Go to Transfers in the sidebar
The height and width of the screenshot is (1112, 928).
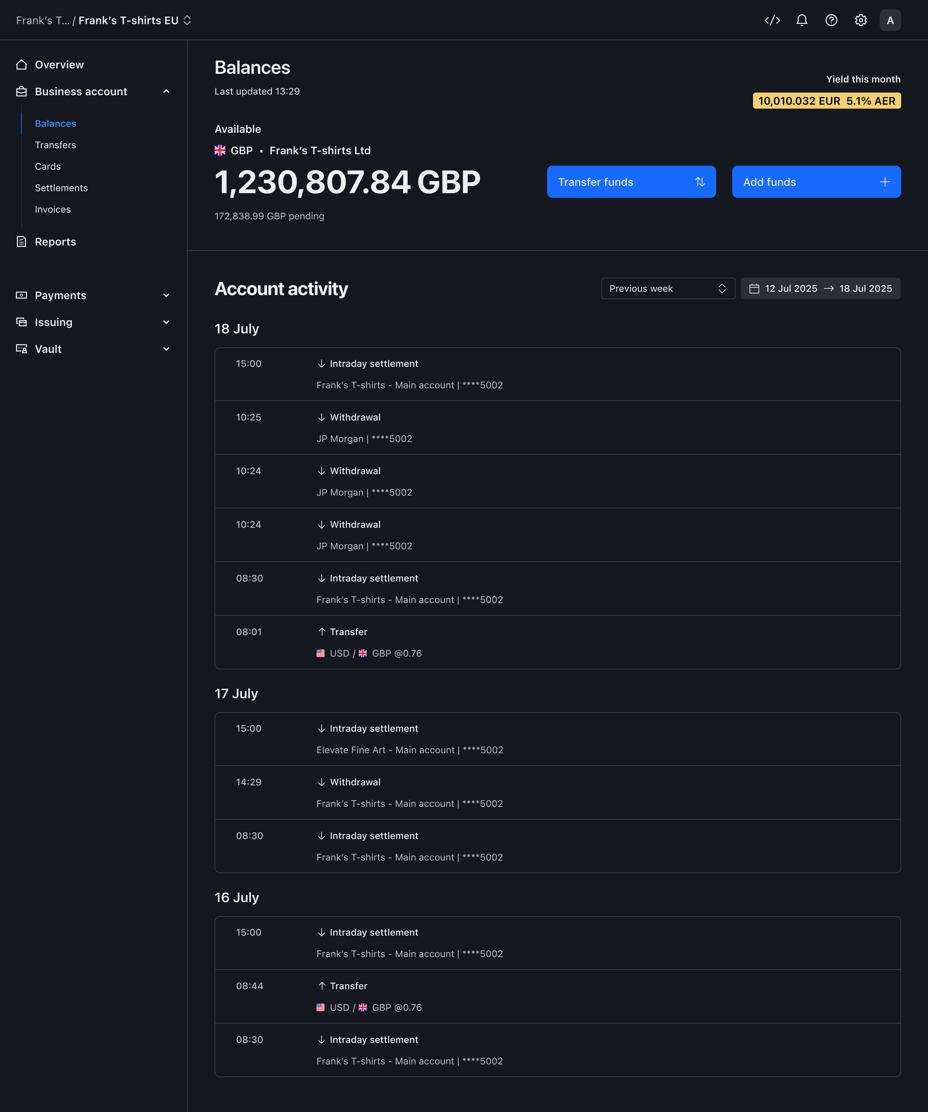click(x=56, y=145)
